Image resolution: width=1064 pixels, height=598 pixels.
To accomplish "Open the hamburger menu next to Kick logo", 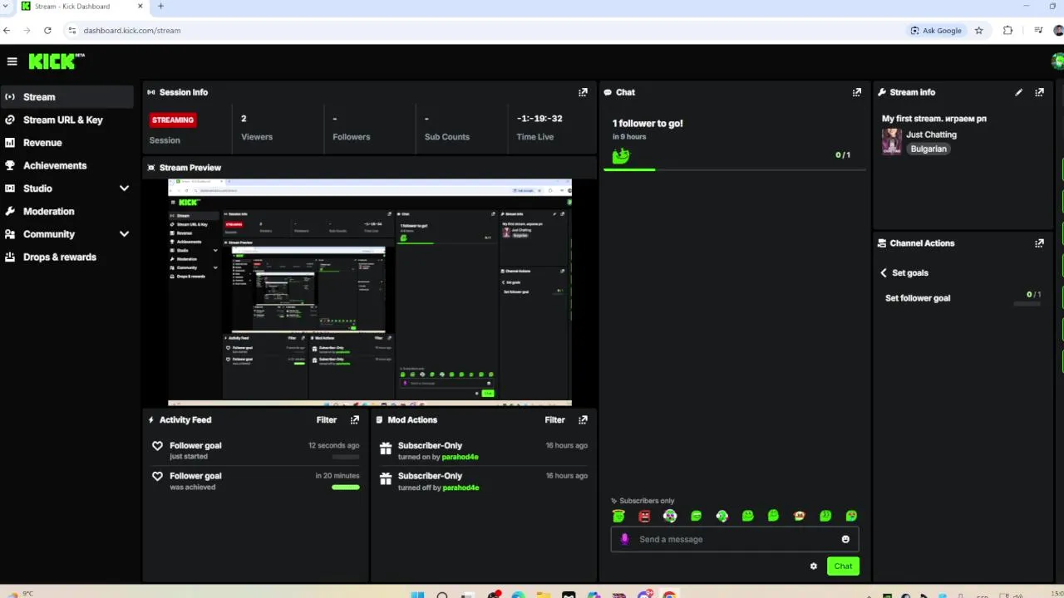I will coord(12,61).
